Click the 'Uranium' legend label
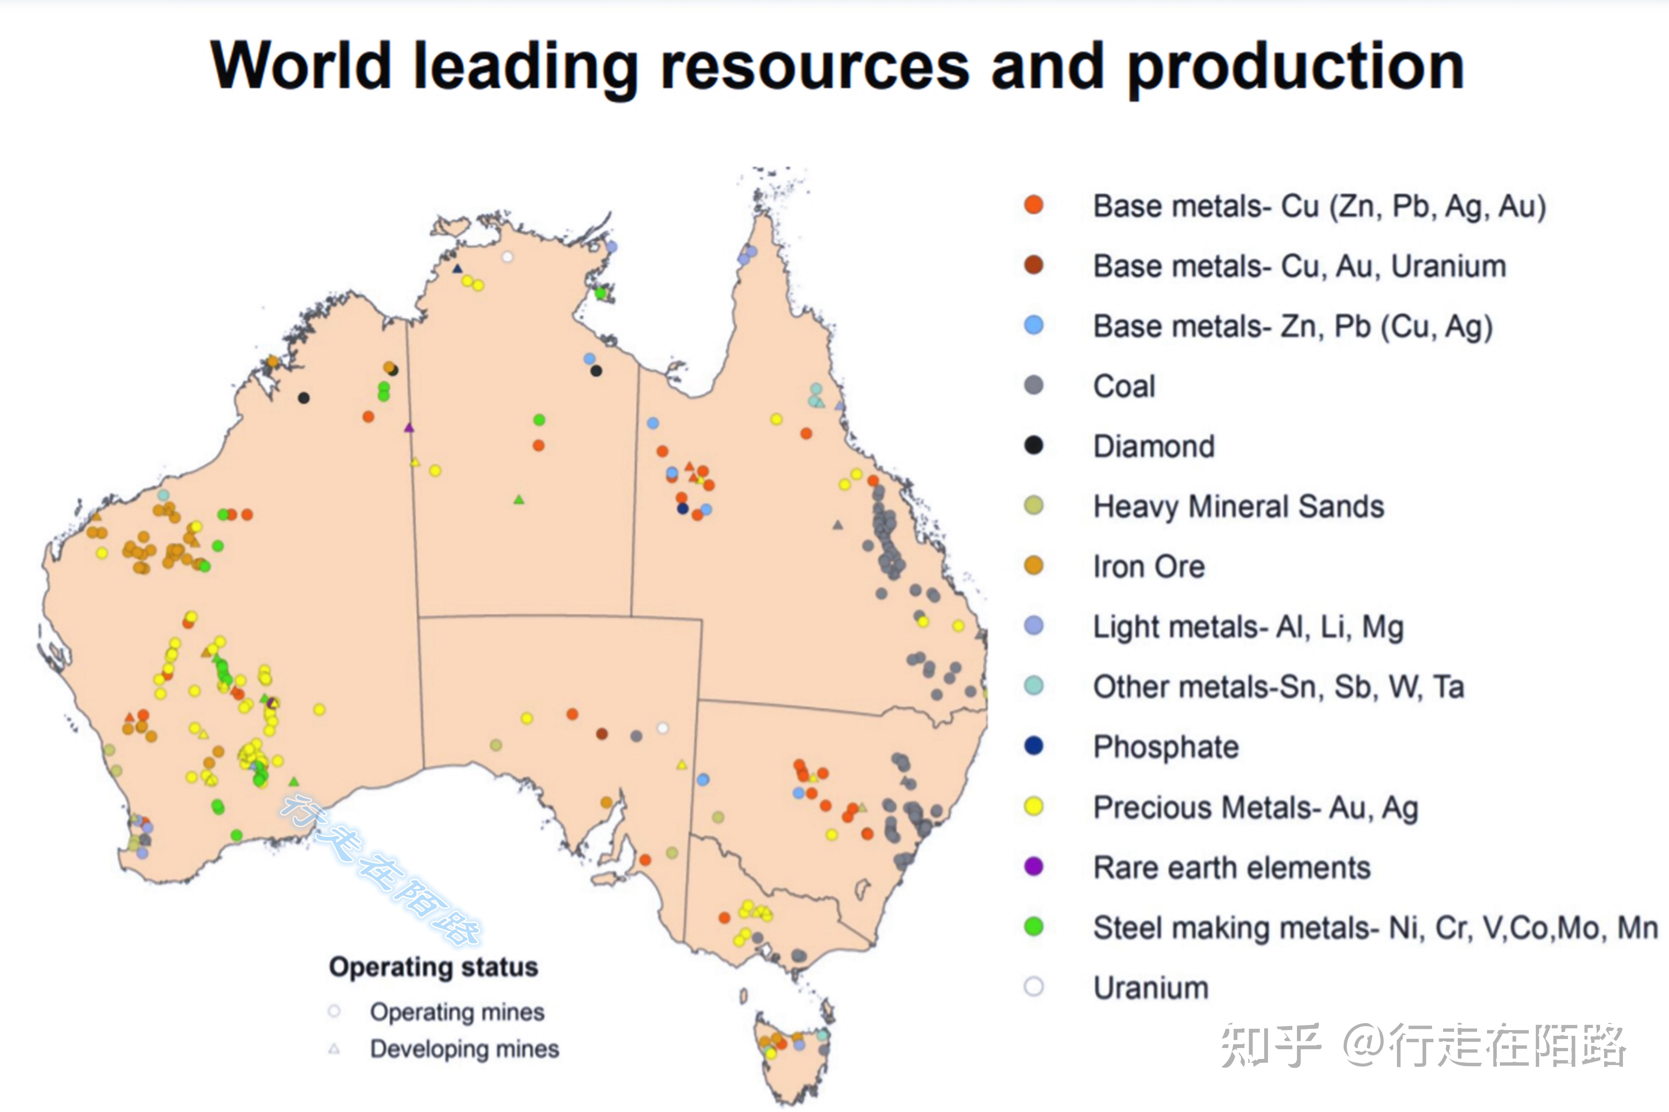 (x=1151, y=988)
